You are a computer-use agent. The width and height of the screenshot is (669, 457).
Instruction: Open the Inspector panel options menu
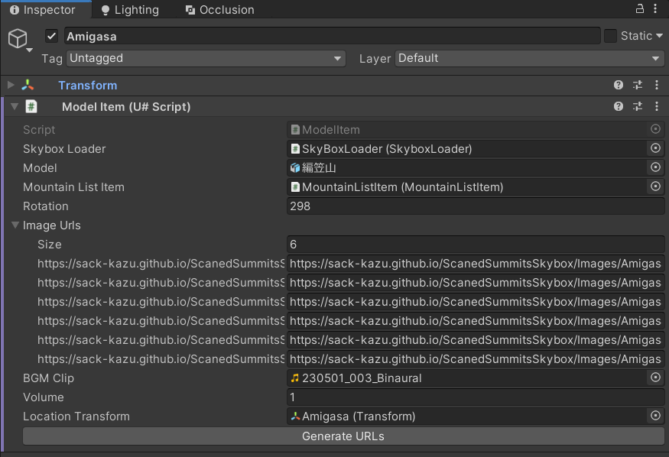point(655,8)
